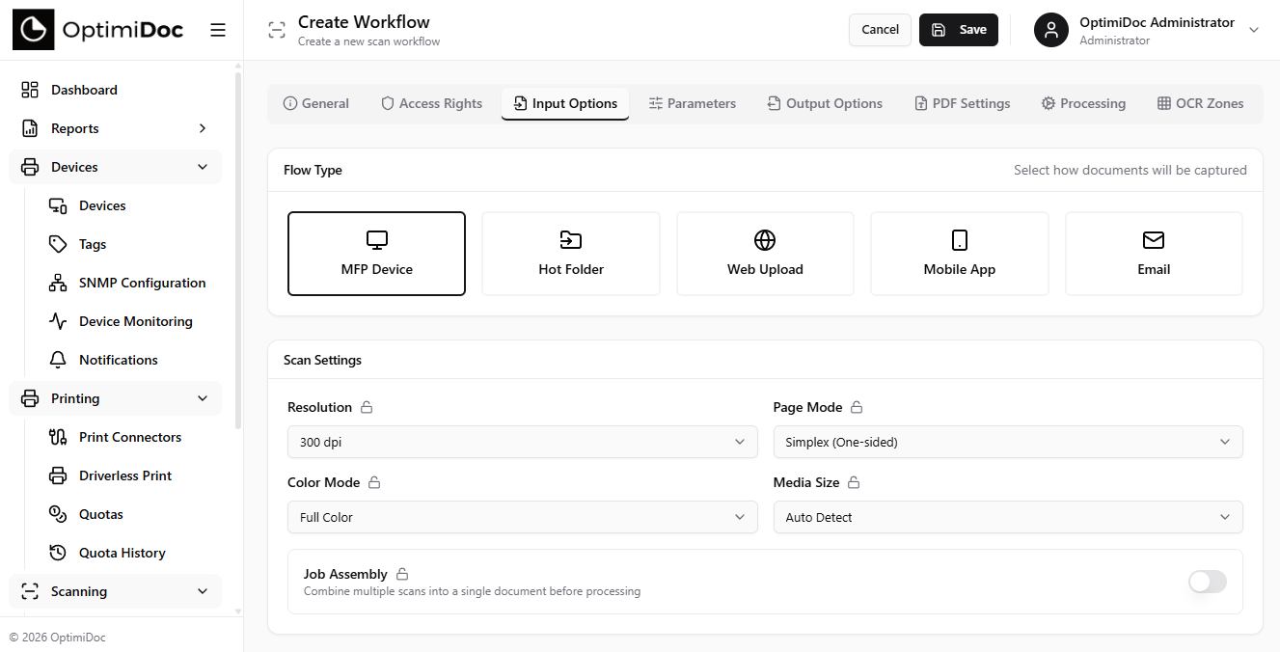
Task: Click the Scanning section icon
Action: pyautogui.click(x=30, y=591)
